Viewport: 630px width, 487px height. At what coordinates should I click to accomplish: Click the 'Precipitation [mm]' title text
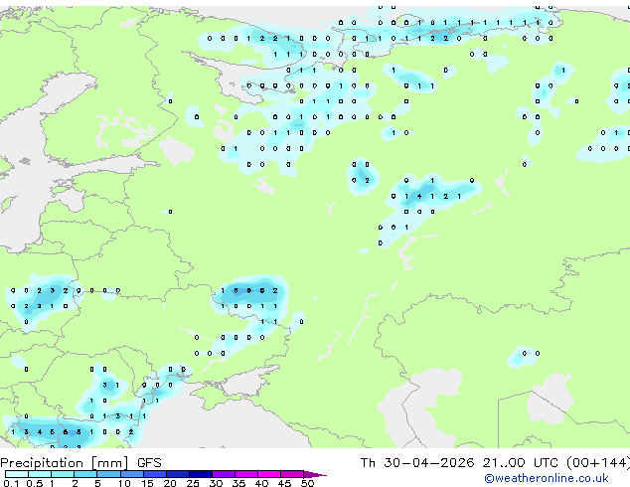[65, 463]
